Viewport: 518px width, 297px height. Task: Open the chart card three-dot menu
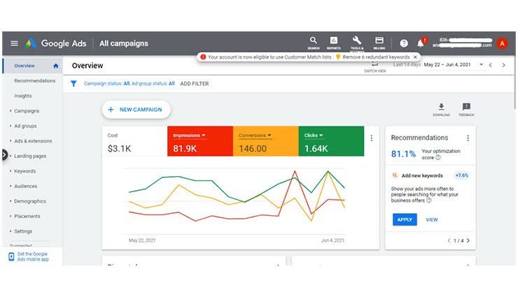coord(372,138)
